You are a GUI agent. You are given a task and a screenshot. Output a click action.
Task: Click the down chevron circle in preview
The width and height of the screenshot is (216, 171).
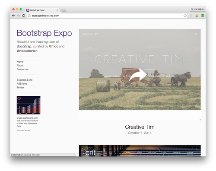pyautogui.click(x=140, y=106)
